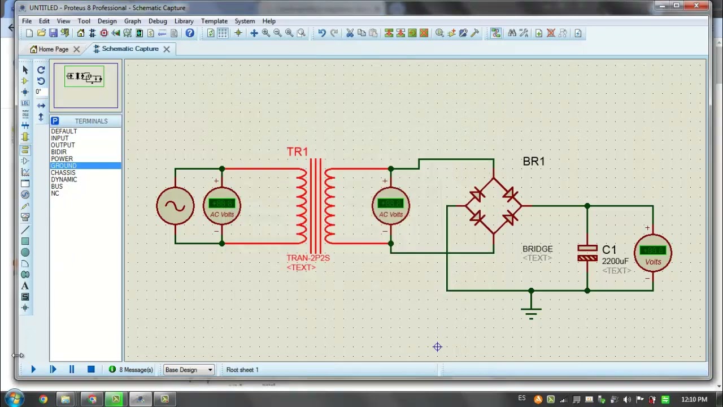The image size is (723, 407).
Task: Click the X-Mirror horizontal flip icon
Action: coord(41,106)
